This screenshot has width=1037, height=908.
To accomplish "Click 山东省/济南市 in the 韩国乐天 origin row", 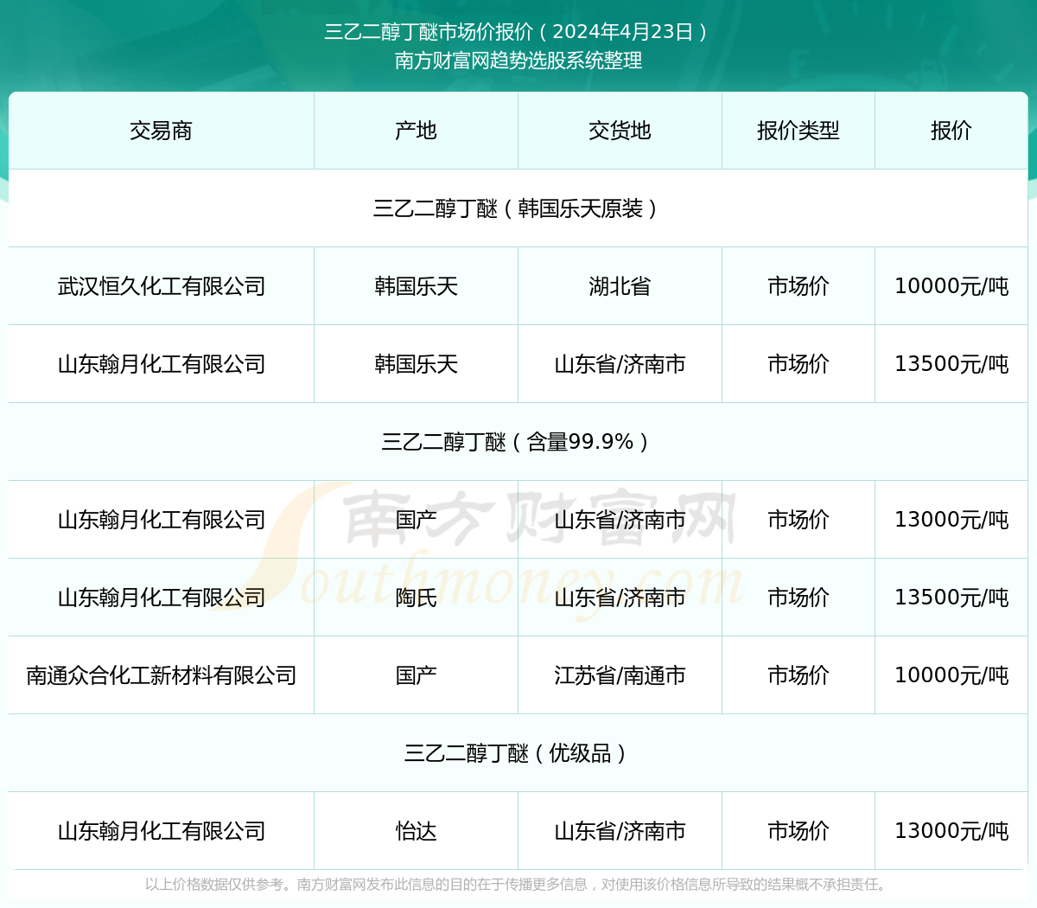I will (x=620, y=364).
